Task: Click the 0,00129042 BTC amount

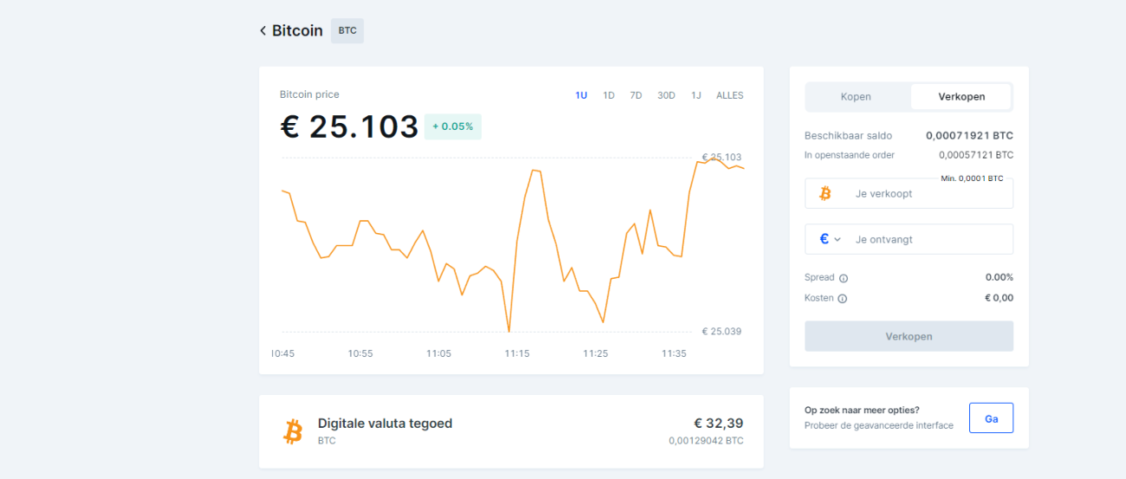Action: click(x=706, y=441)
